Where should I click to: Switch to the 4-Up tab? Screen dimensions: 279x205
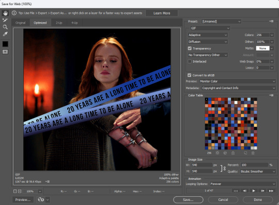point(74,23)
